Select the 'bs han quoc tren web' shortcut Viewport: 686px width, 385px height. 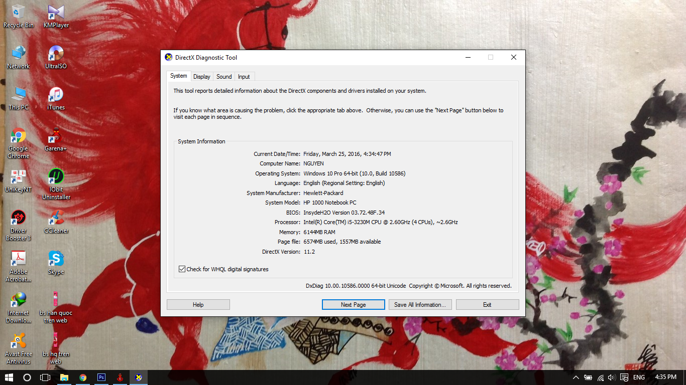click(x=56, y=308)
